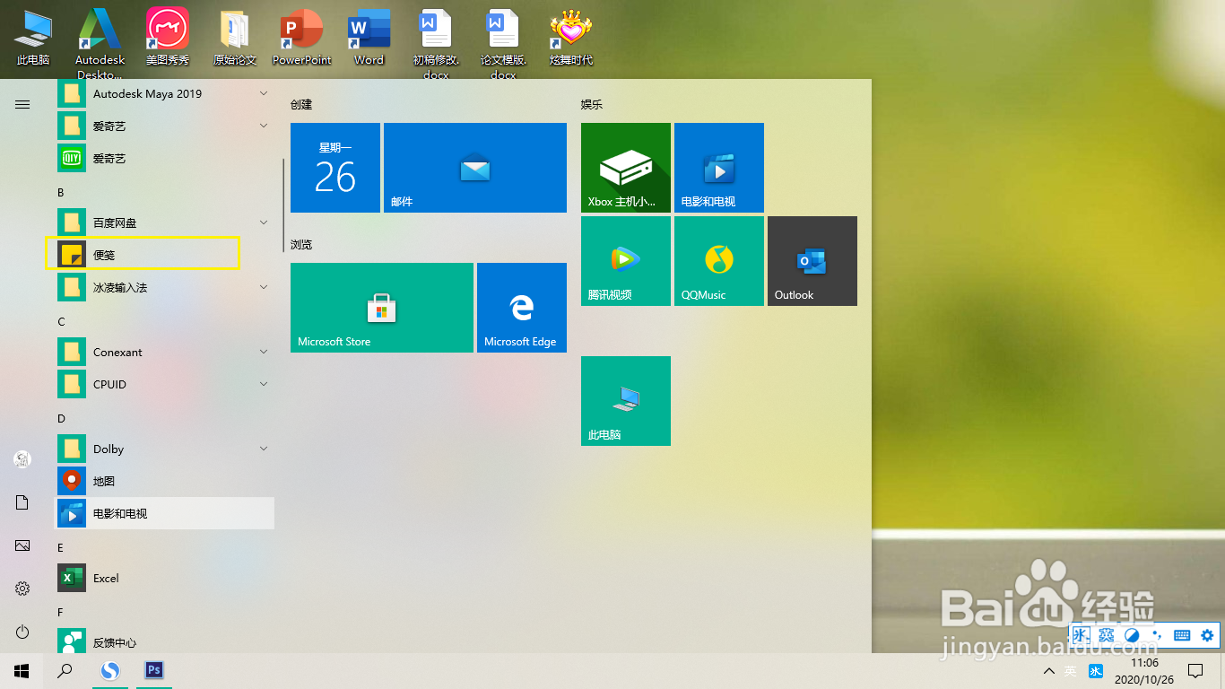The image size is (1225, 689).
Task: Open Documents icon in Start rail
Action: click(x=22, y=502)
